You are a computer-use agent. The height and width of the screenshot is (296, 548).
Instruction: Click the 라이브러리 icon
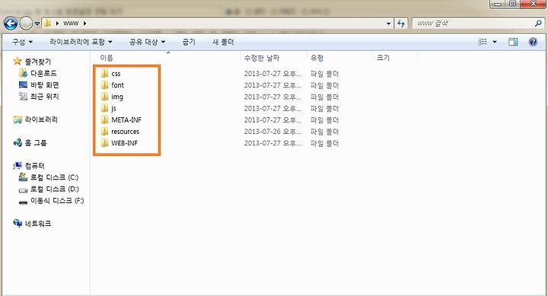18,119
